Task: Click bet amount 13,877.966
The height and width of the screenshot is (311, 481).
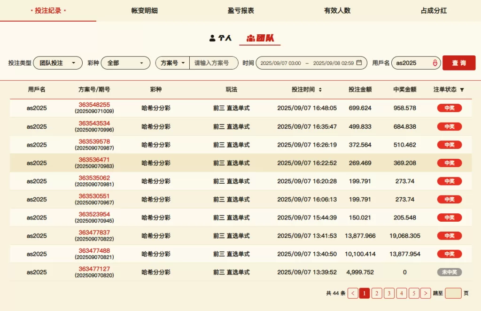Action: [360, 236]
